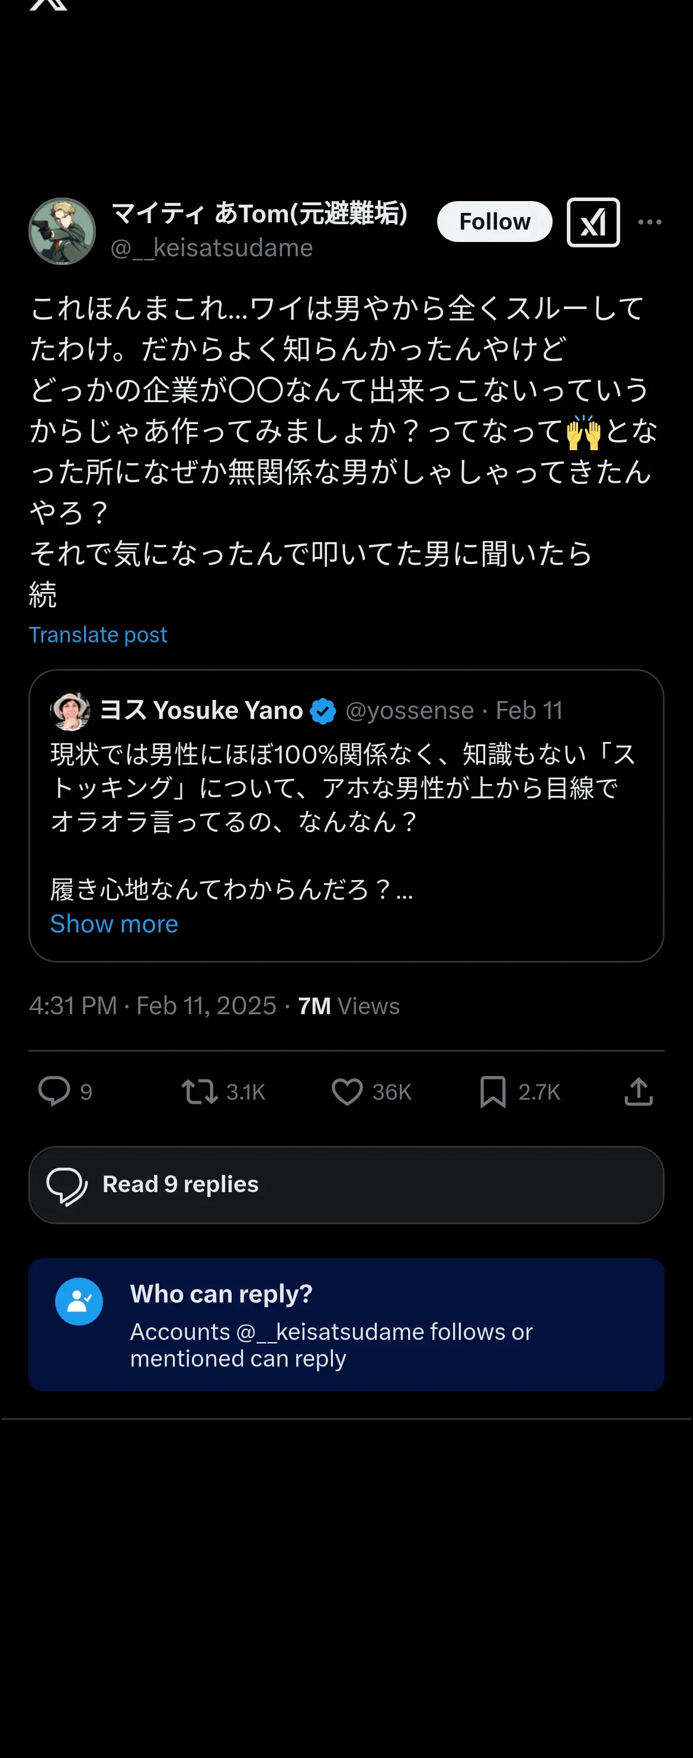Image resolution: width=693 pixels, height=1758 pixels.
Task: Open the Grok icon button
Action: [593, 222]
